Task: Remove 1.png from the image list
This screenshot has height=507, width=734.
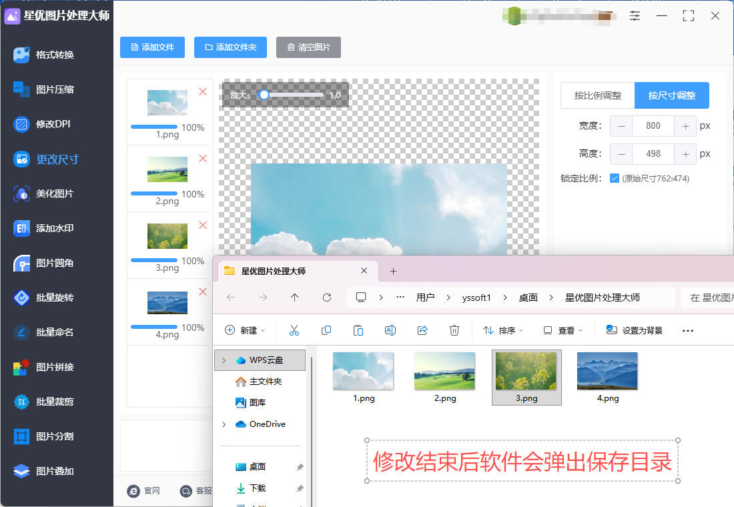Action: [x=203, y=92]
